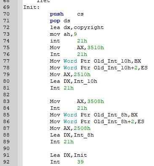Place cursor on the push keyword
This screenshot has height=166, width=154.
pyautogui.click(x=57, y=14)
